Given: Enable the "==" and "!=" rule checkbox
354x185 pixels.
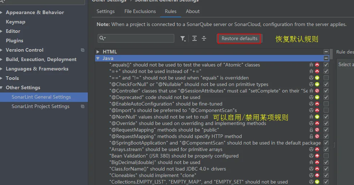Looking at the screenshot, I should point(326,78).
